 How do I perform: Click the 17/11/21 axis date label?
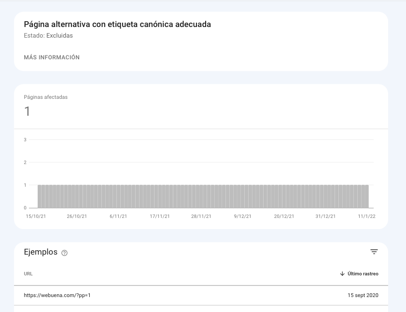[x=160, y=217]
